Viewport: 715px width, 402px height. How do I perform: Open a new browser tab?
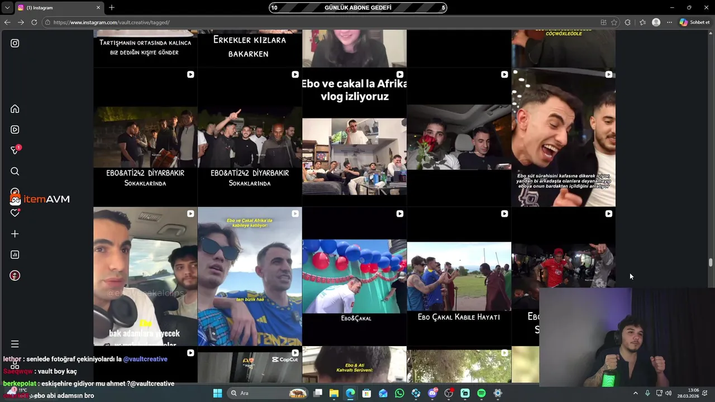[x=112, y=7]
